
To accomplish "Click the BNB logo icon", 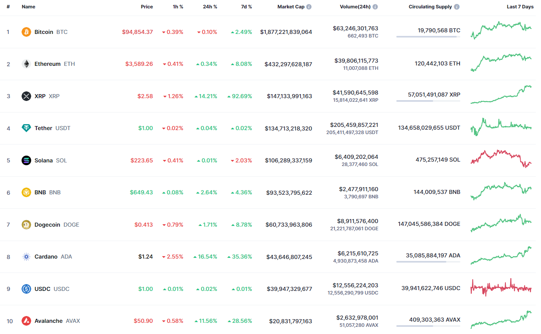I will (x=26, y=192).
